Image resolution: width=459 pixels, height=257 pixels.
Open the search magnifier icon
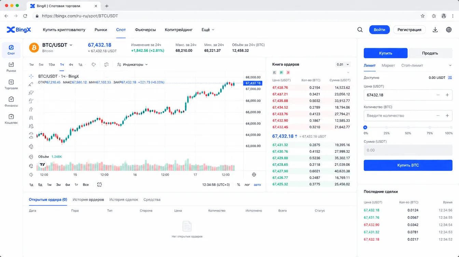[x=360, y=30]
